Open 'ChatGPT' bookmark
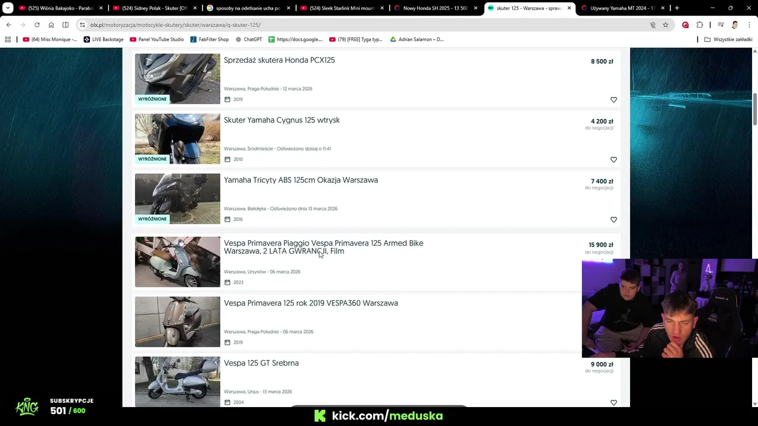The height and width of the screenshot is (426, 758). coord(249,39)
